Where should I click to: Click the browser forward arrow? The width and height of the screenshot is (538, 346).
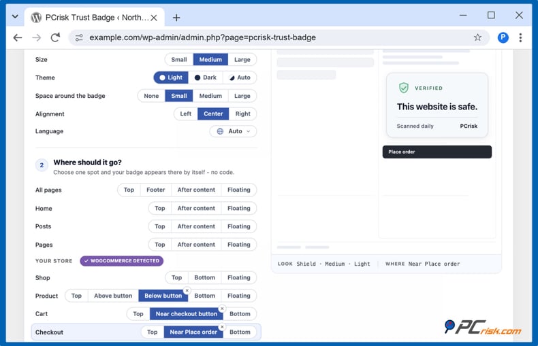click(x=36, y=37)
